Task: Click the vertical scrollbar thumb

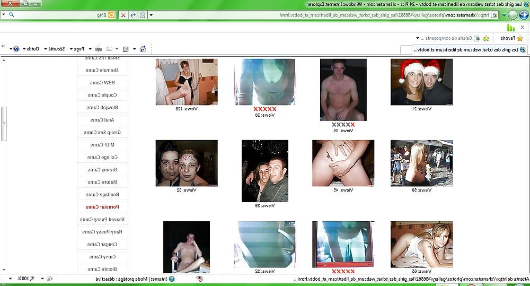Action: point(4,124)
